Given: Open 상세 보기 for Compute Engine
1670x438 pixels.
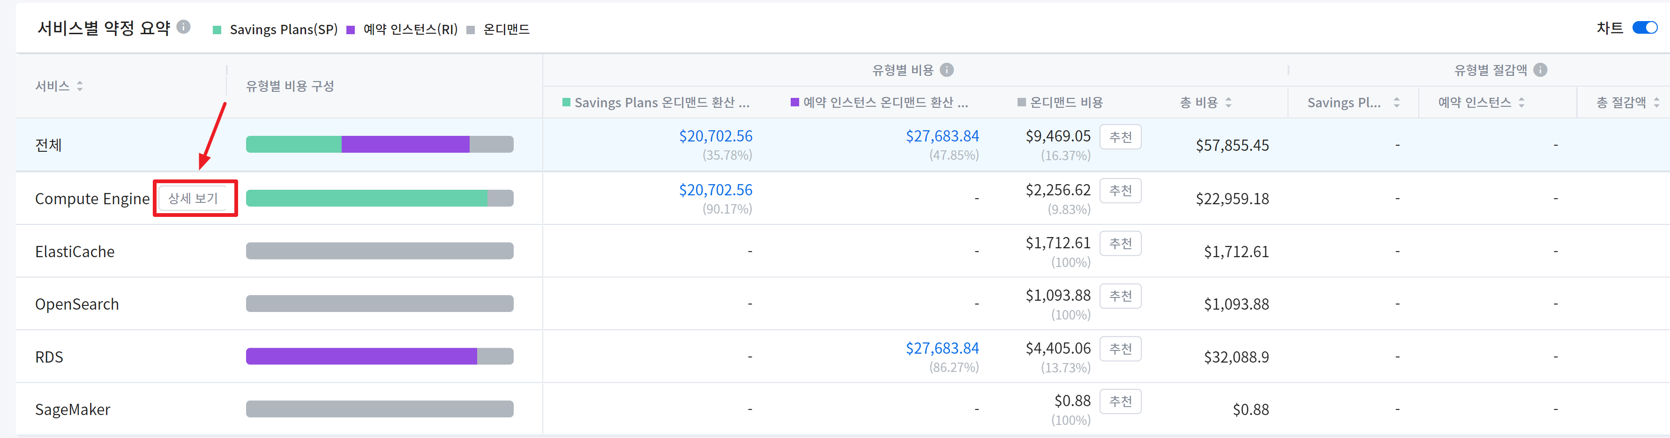Looking at the screenshot, I should click(x=193, y=198).
